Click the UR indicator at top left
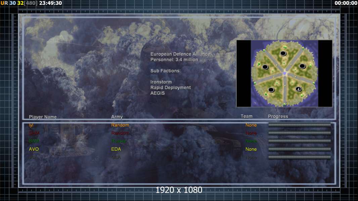358x201 pixels. point(4,3)
